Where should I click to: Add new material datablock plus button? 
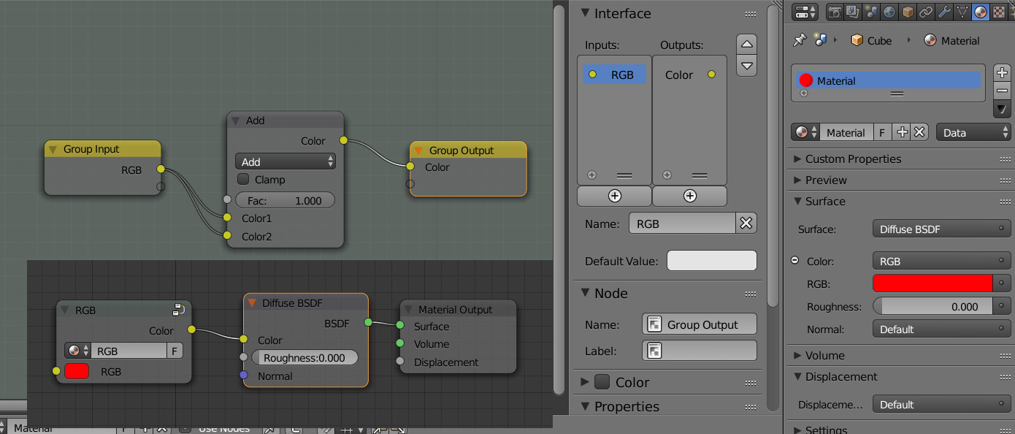(x=902, y=132)
